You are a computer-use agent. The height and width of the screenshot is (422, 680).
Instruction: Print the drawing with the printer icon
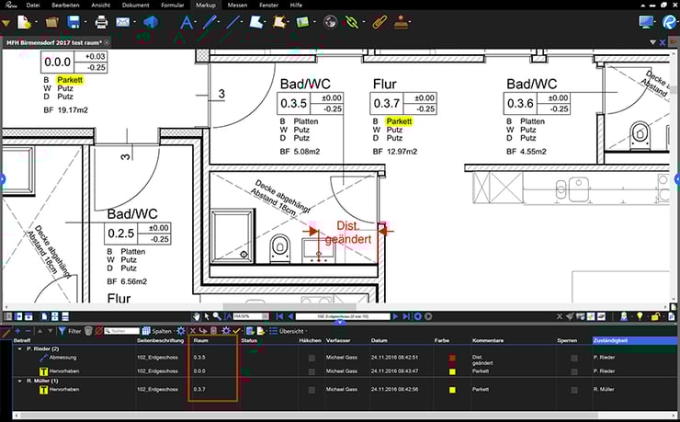pyautogui.click(x=101, y=22)
